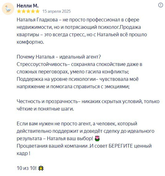The width and height of the screenshot is (165, 176).
Task: Click the third rating star
Action: pyautogui.click(x=28, y=11)
